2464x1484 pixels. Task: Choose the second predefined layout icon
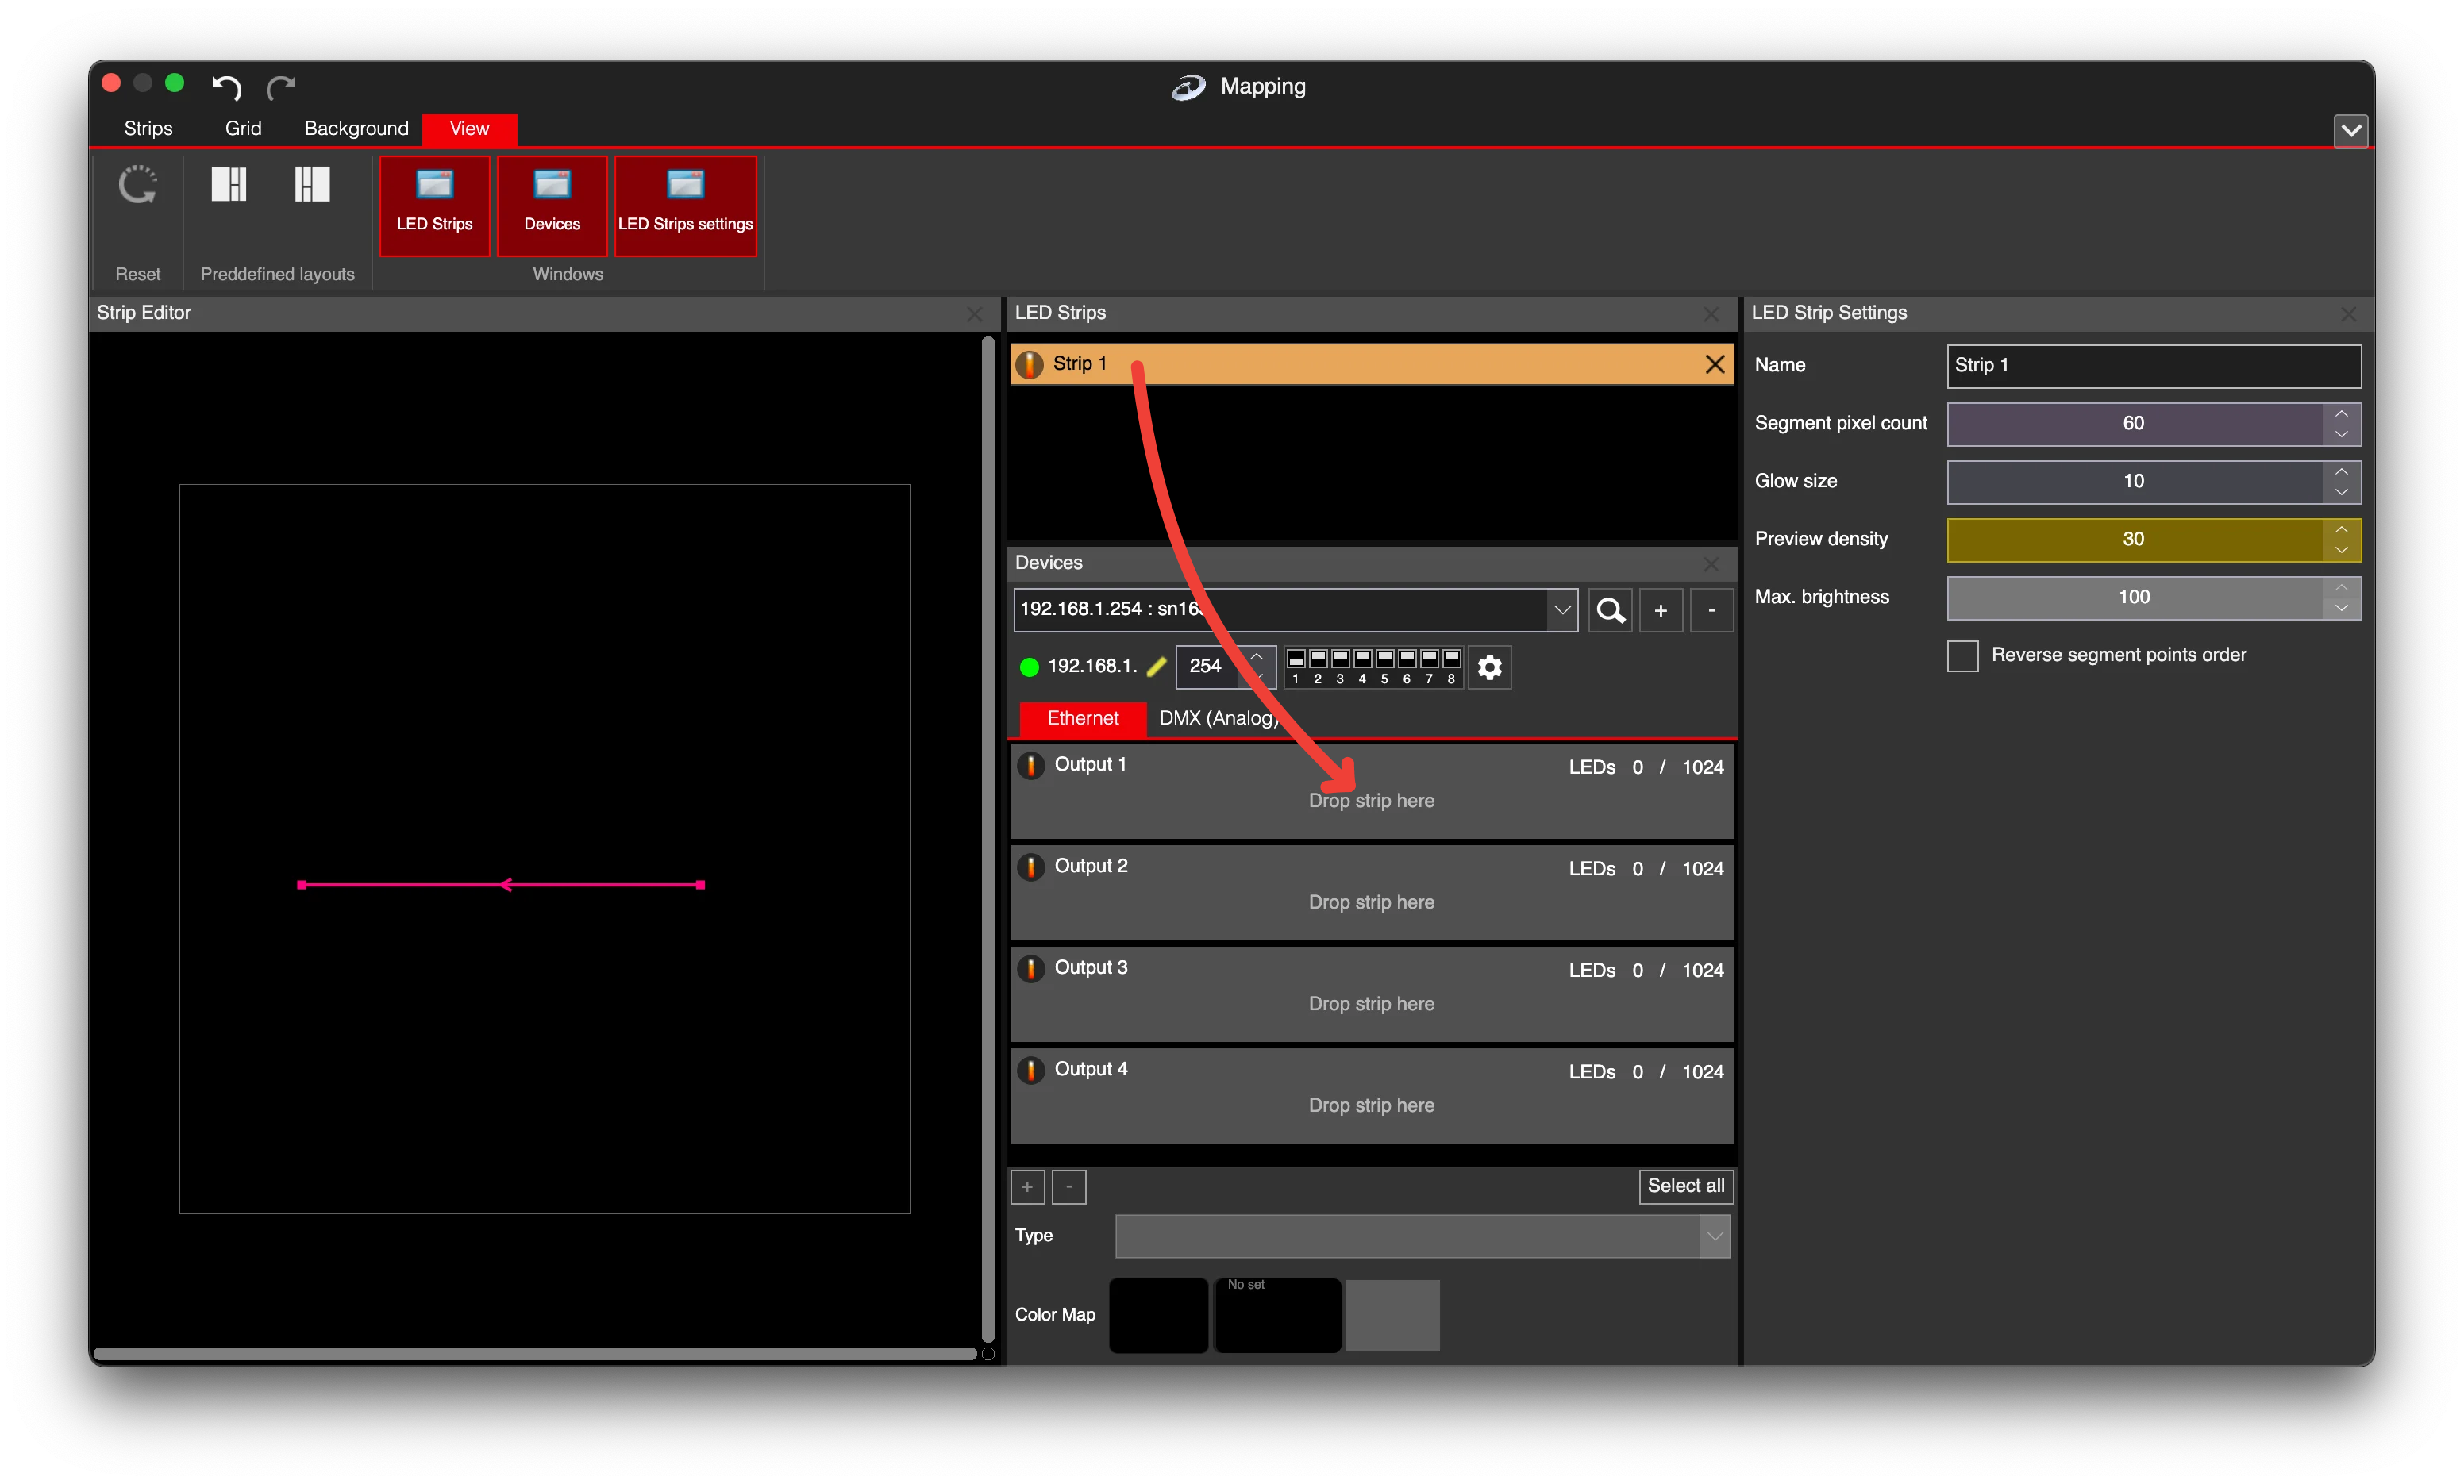click(x=312, y=185)
